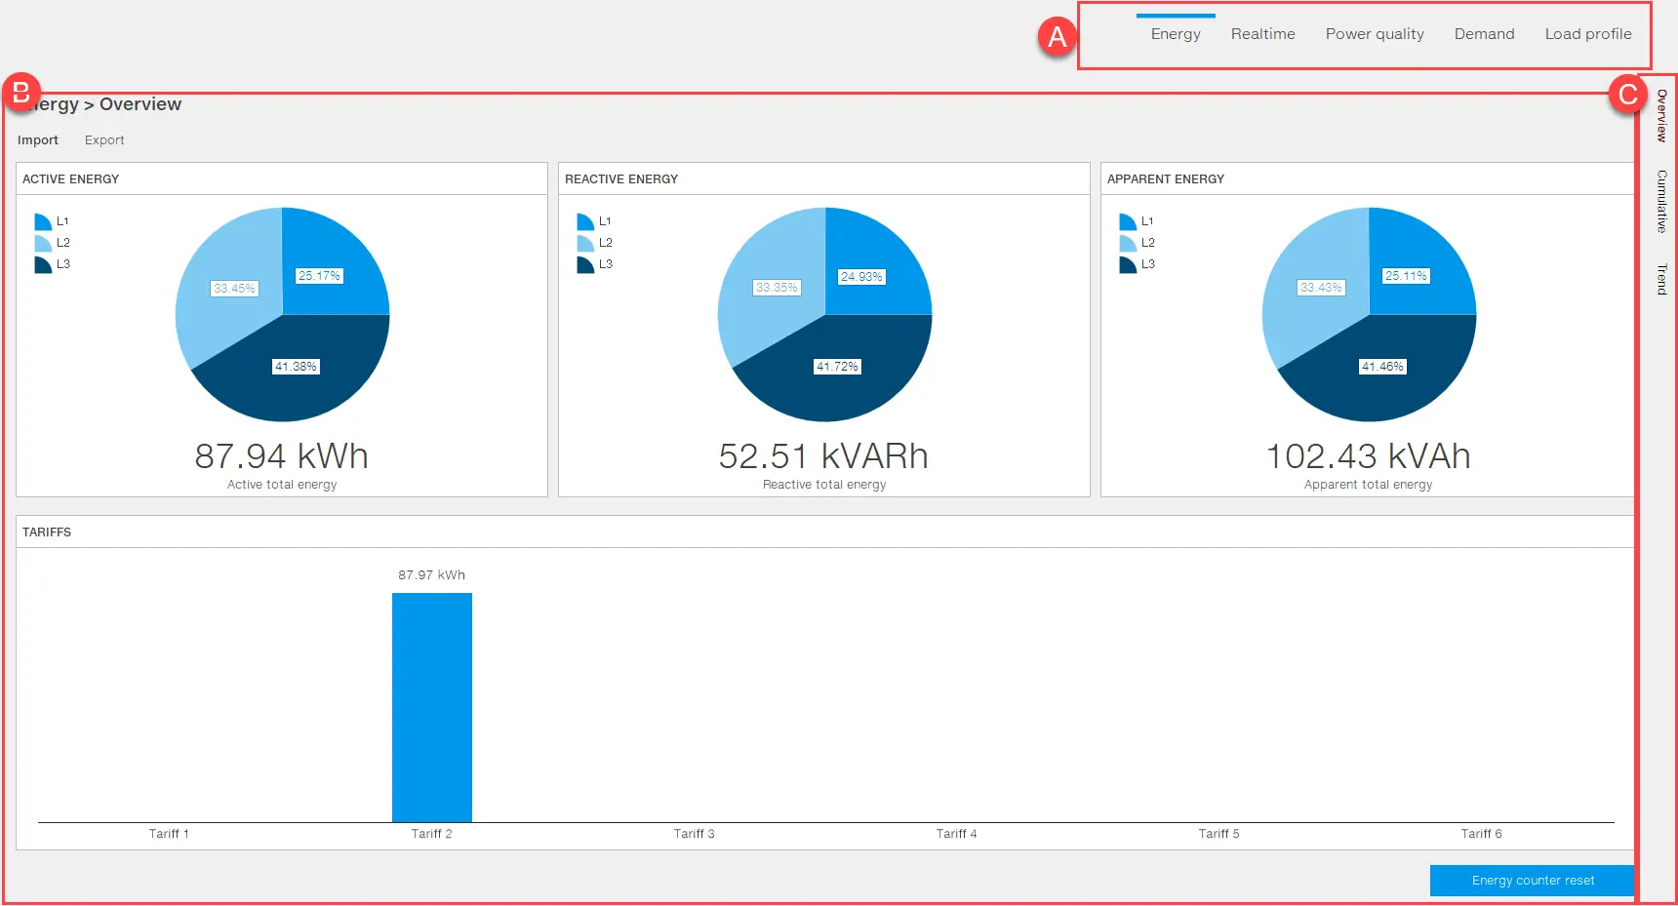Click the L3 legend icon in Reactive Energy
Viewport: 1678px width, 906px height.
pyautogui.click(x=585, y=265)
